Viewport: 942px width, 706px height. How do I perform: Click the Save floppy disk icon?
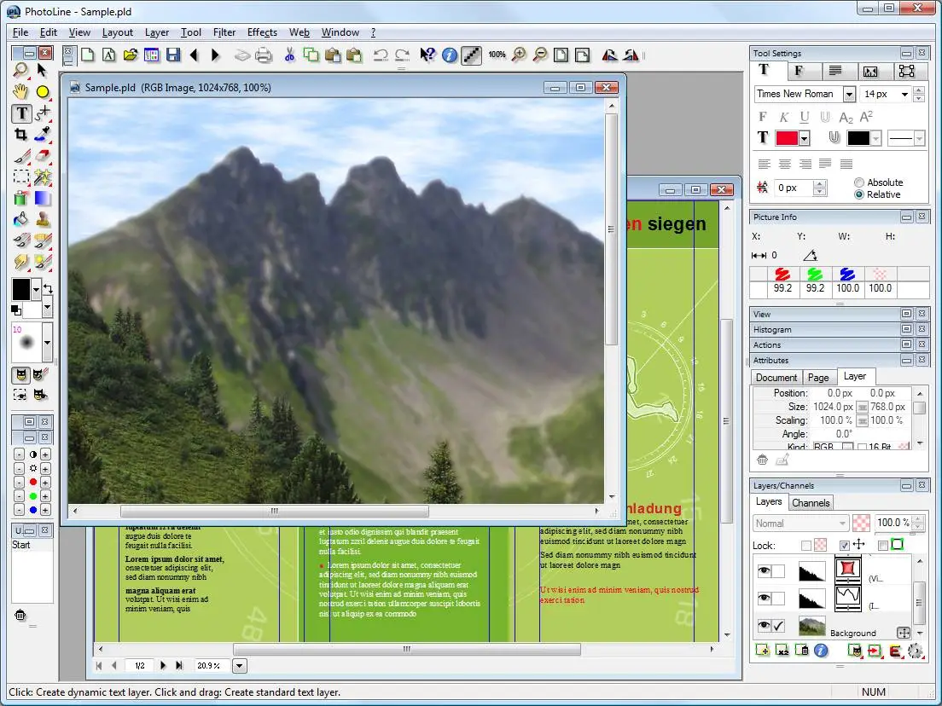(x=173, y=55)
